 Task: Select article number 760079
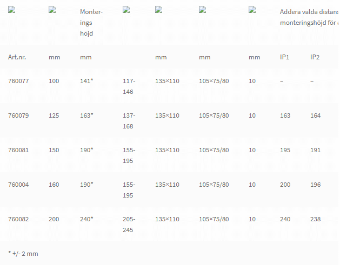(18, 115)
